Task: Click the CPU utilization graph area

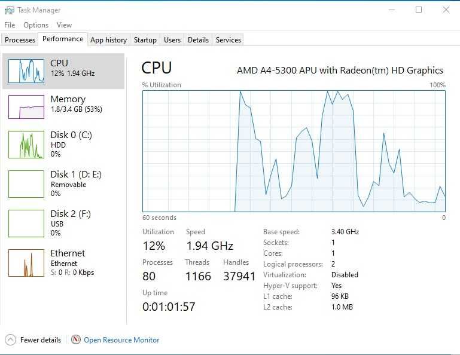Action: (x=294, y=151)
